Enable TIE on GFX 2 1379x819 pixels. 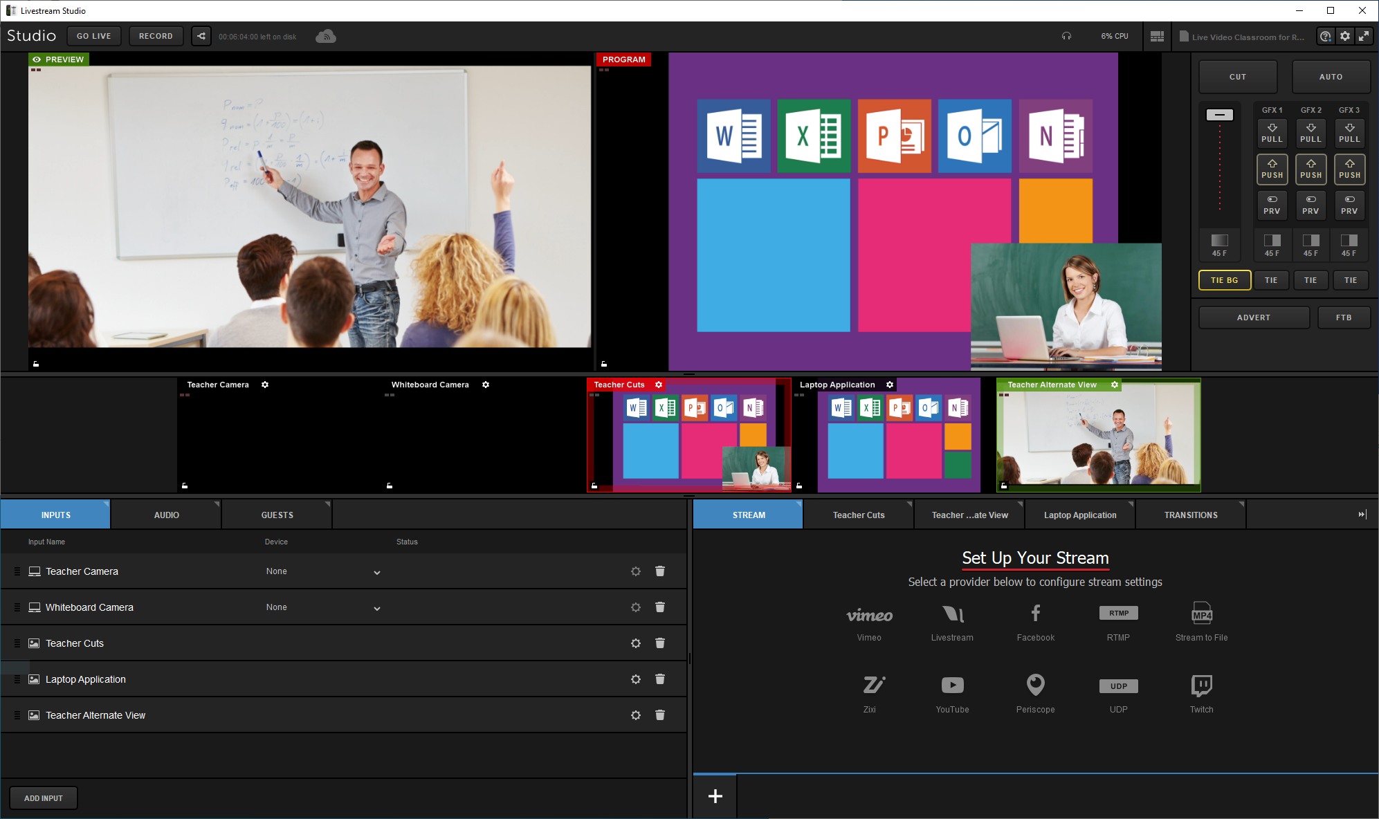click(x=1310, y=279)
